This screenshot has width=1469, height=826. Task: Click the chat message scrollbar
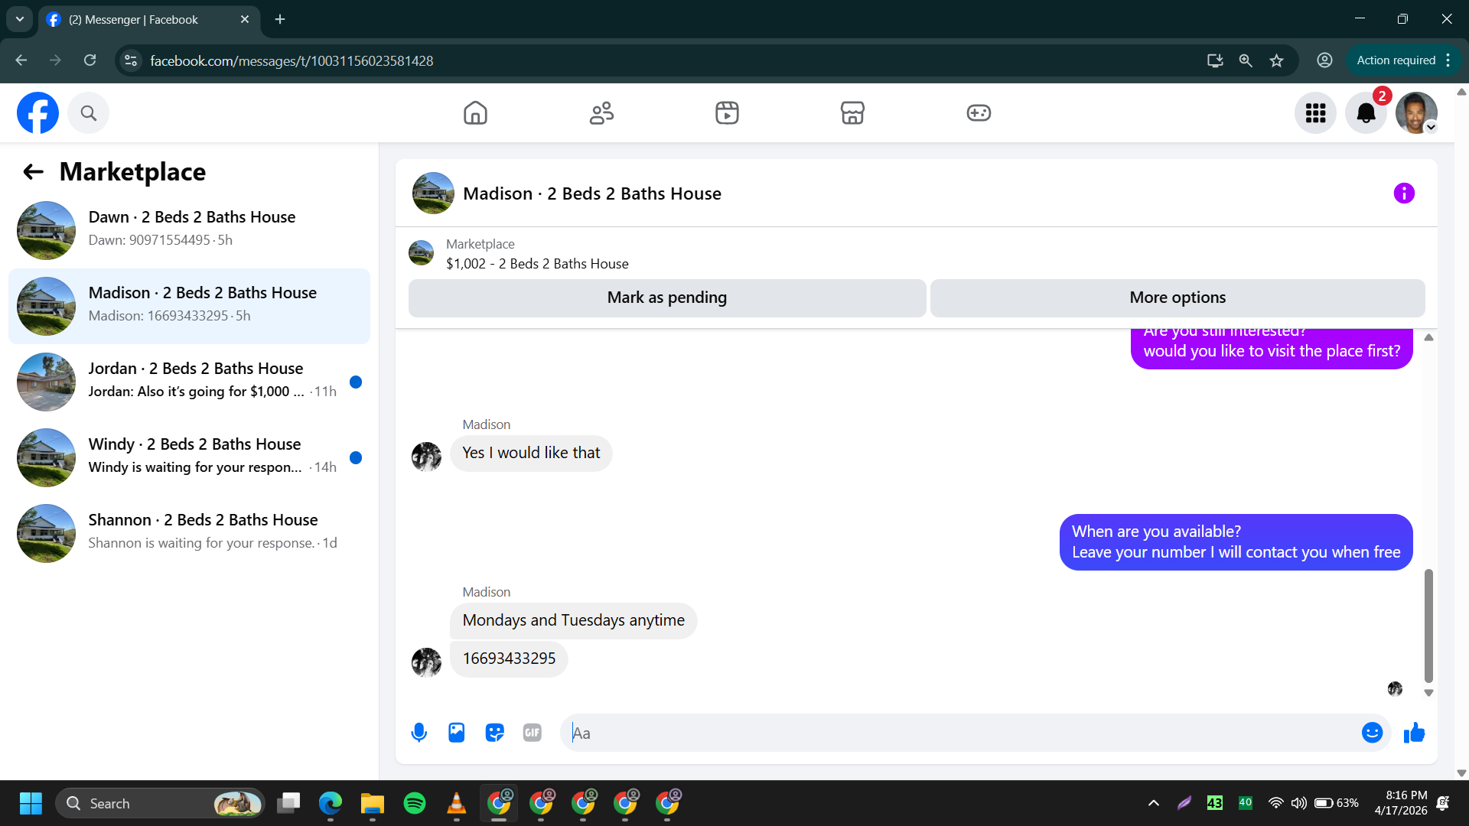[1428, 625]
